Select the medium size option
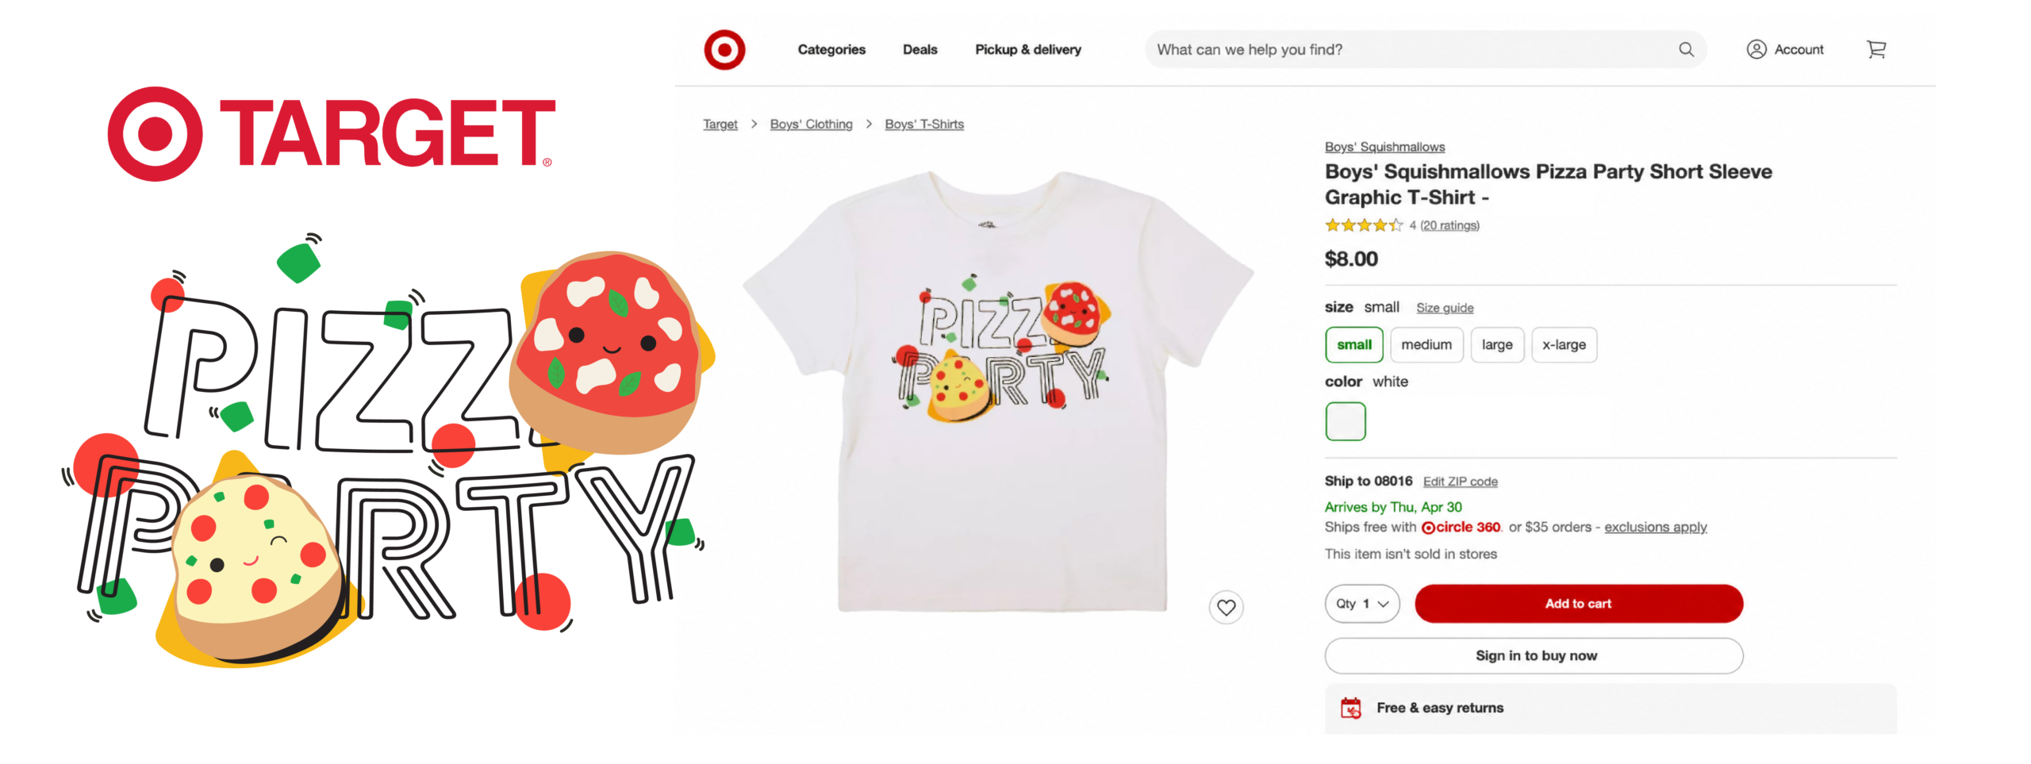2031x764 pixels. pyautogui.click(x=1426, y=345)
